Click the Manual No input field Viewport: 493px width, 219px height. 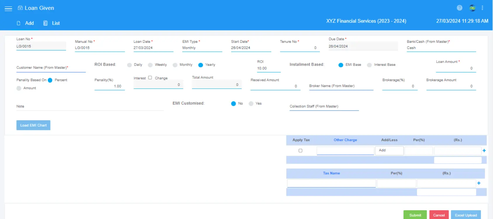(100, 48)
